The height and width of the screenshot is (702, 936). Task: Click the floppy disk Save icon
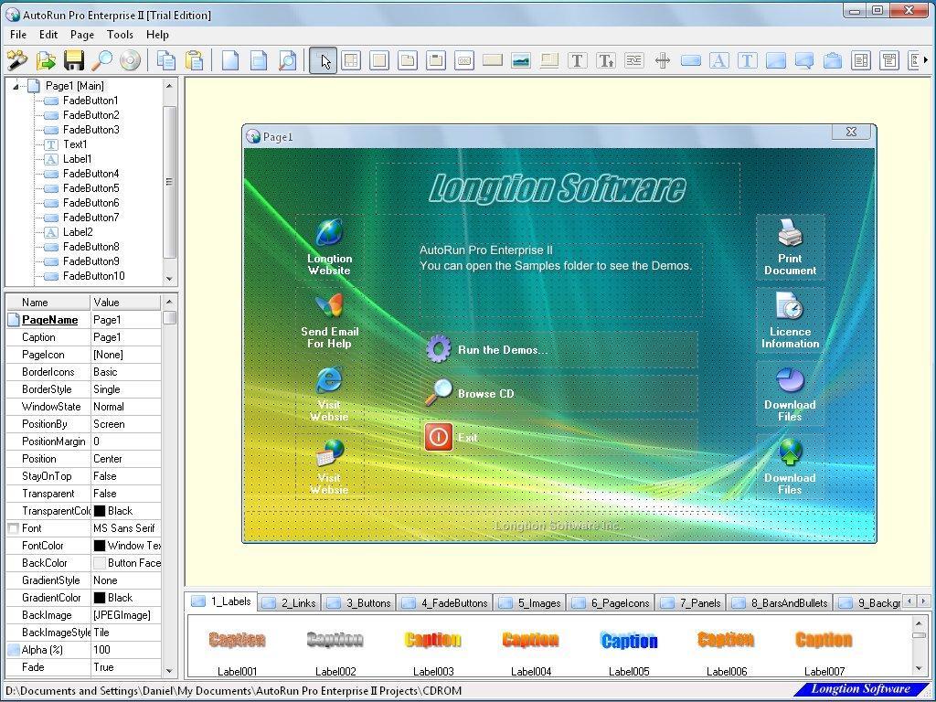pos(74,60)
